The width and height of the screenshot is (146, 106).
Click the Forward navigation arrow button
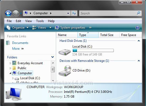point(16,13)
